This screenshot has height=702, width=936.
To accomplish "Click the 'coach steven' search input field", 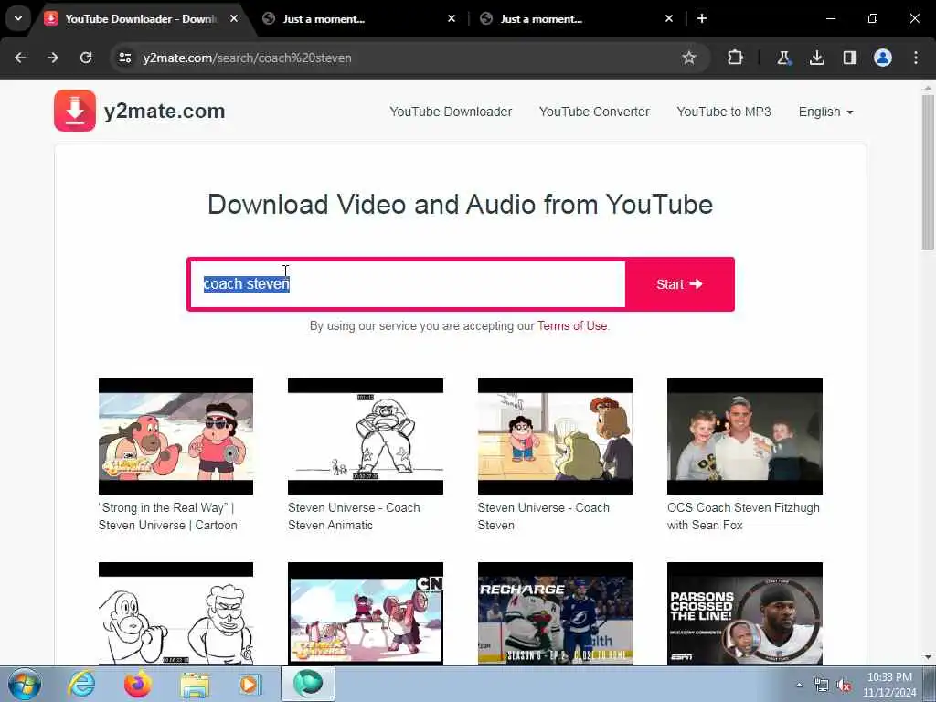I will click(x=407, y=284).
